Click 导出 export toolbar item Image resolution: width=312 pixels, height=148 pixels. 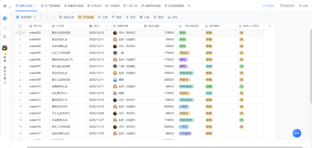coord(173,17)
